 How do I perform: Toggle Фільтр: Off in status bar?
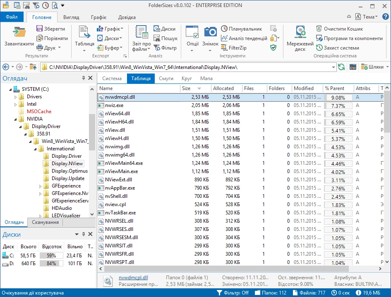click(233, 293)
